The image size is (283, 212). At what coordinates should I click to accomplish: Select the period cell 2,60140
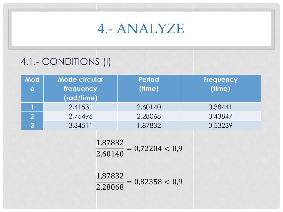tap(149, 107)
